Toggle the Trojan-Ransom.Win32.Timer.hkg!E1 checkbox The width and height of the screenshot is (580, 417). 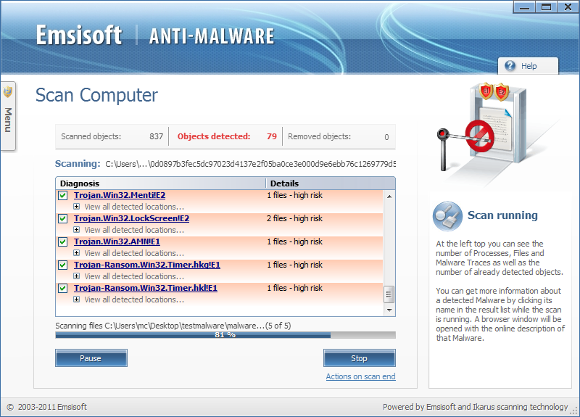[x=63, y=265]
